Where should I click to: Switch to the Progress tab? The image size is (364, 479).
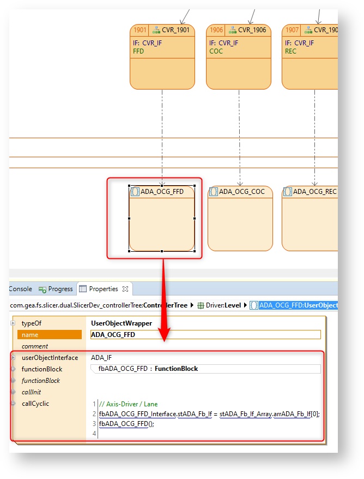click(60, 289)
